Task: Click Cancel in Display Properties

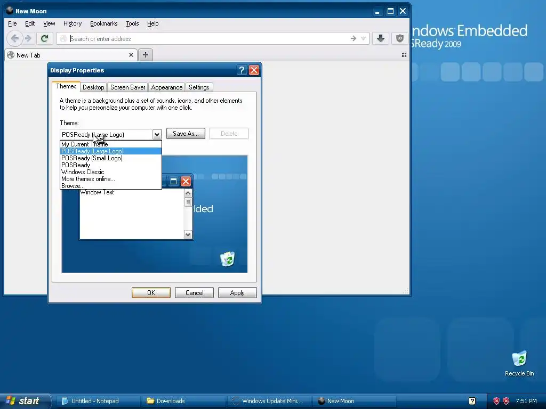Action: tap(194, 293)
